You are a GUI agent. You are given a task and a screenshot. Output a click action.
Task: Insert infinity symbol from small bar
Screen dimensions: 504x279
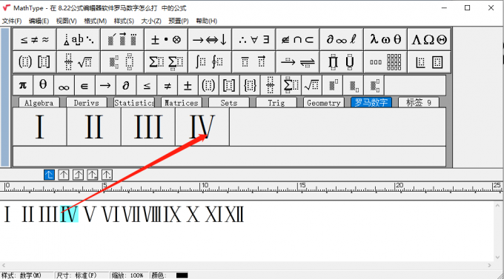(x=64, y=85)
